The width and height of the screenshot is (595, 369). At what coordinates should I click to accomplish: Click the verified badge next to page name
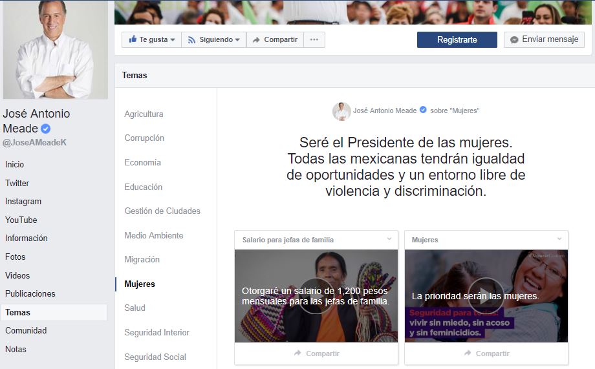tap(46, 129)
